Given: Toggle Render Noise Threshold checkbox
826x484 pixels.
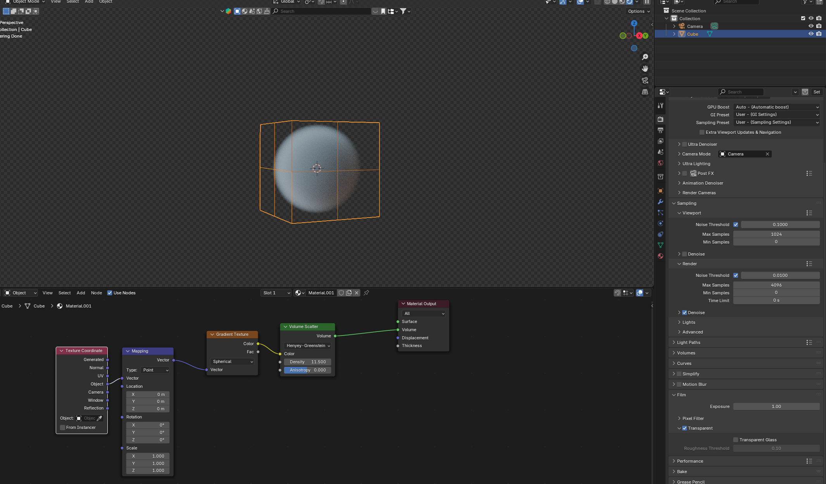Looking at the screenshot, I should click(x=736, y=275).
